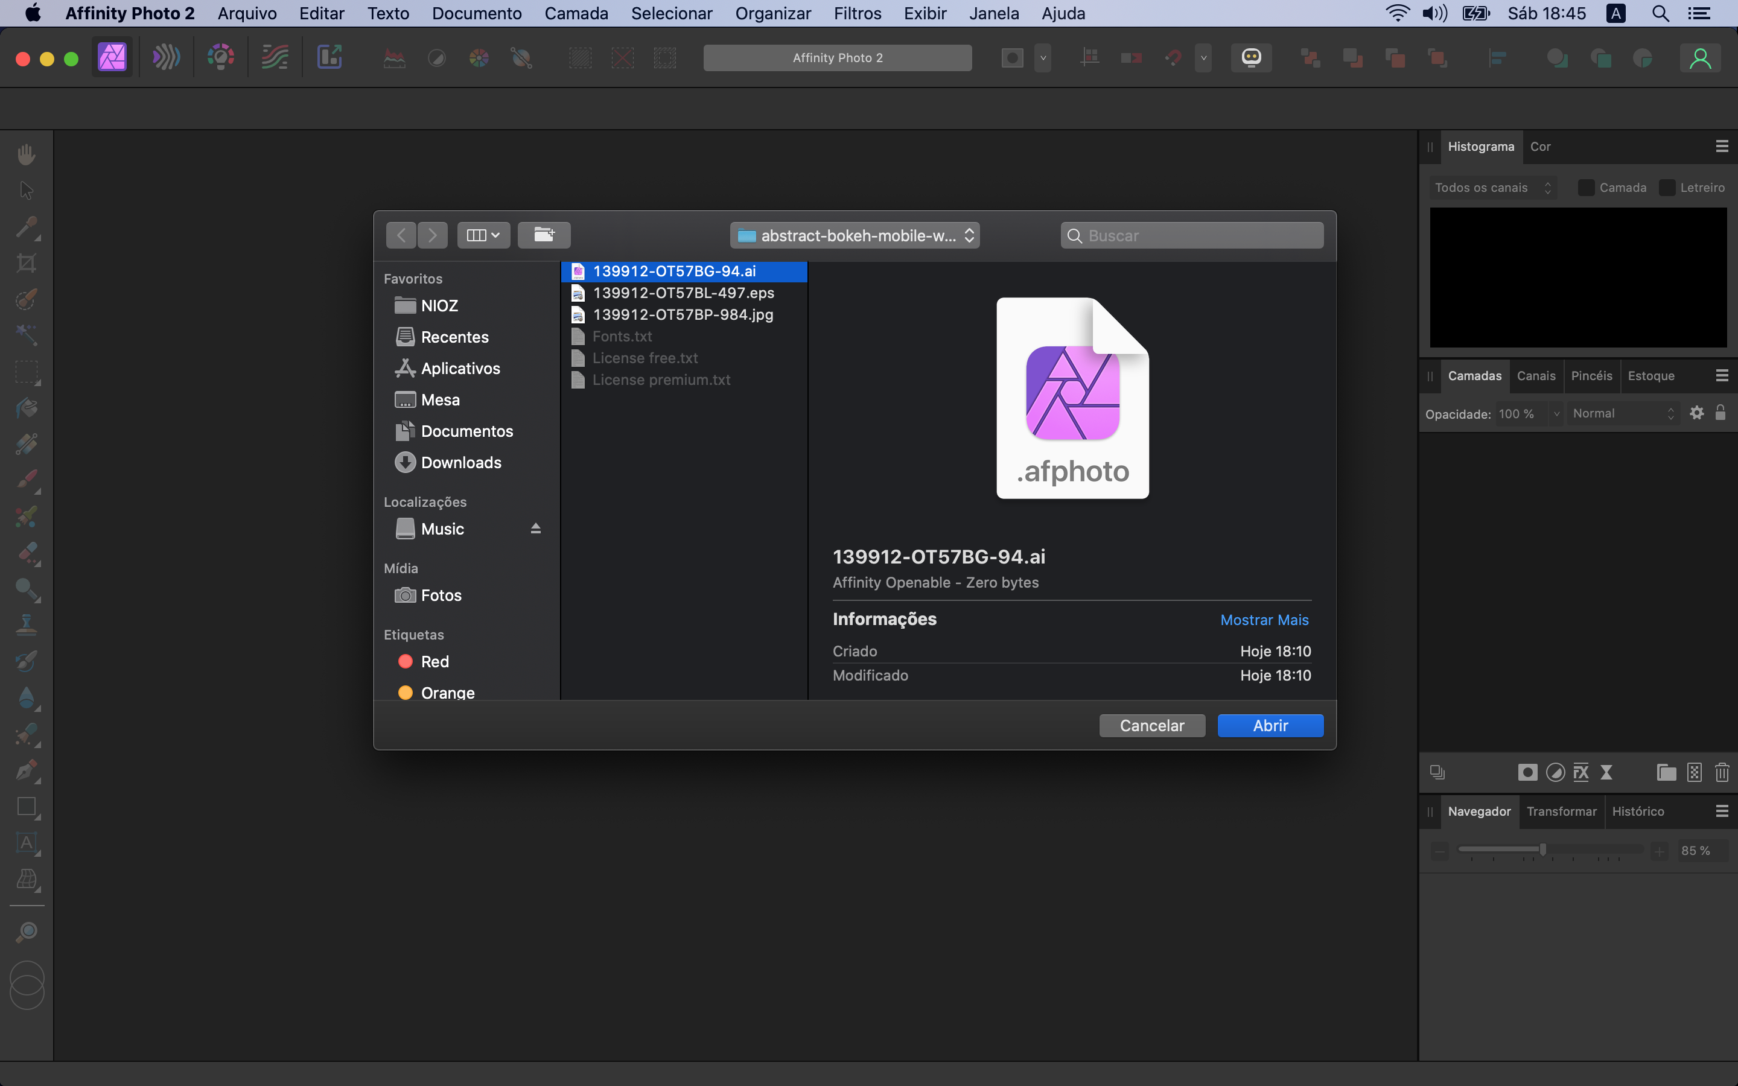1738x1086 pixels.
Task: Open Spotlight search in macOS menu bar
Action: tap(1660, 13)
